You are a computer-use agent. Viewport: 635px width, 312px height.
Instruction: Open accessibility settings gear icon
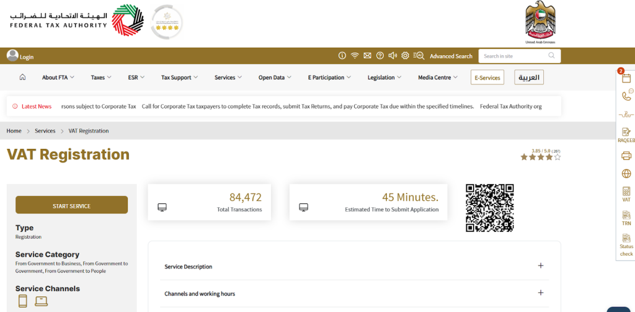pos(406,56)
